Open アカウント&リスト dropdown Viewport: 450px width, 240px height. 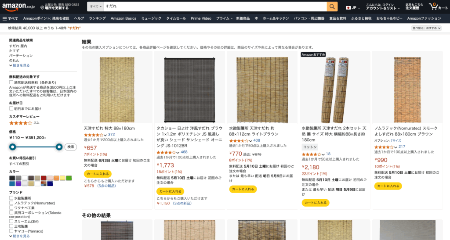(383, 7)
